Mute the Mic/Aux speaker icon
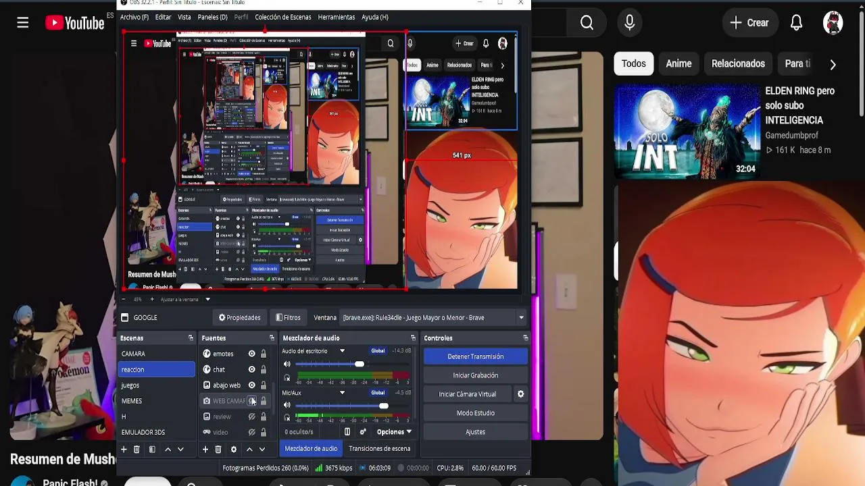 point(287,406)
